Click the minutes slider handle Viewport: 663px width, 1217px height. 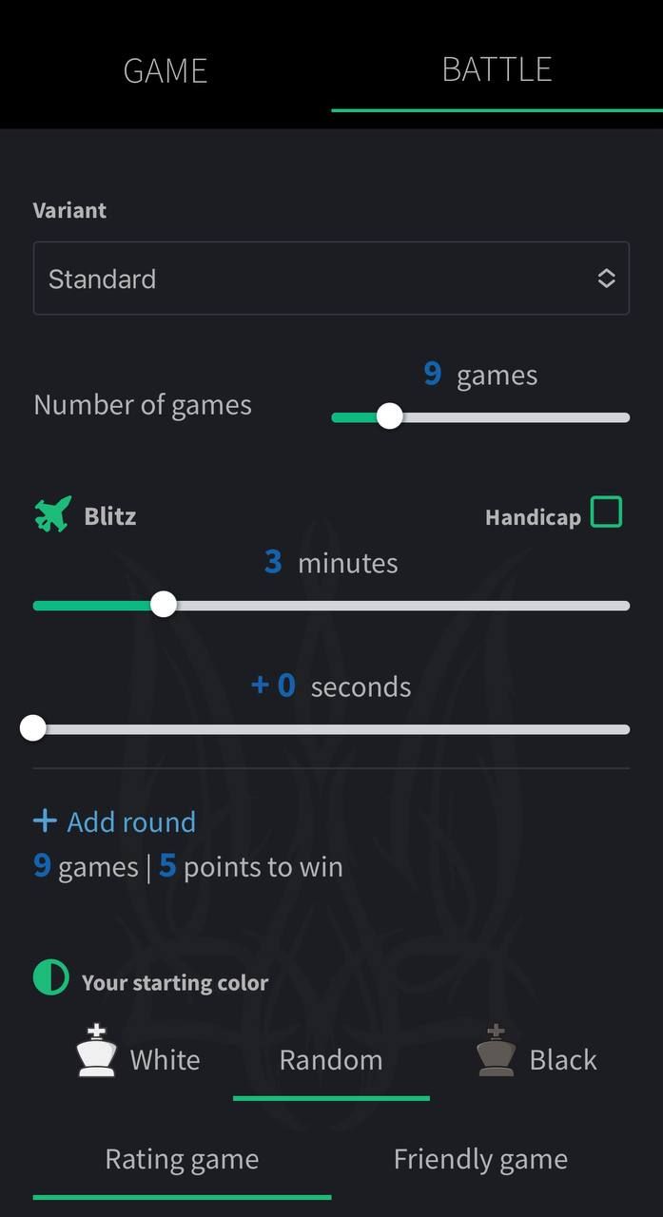point(163,604)
